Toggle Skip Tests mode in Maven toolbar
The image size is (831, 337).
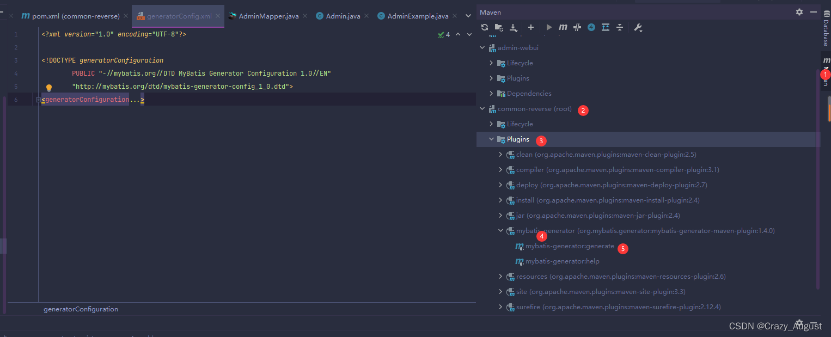(577, 27)
